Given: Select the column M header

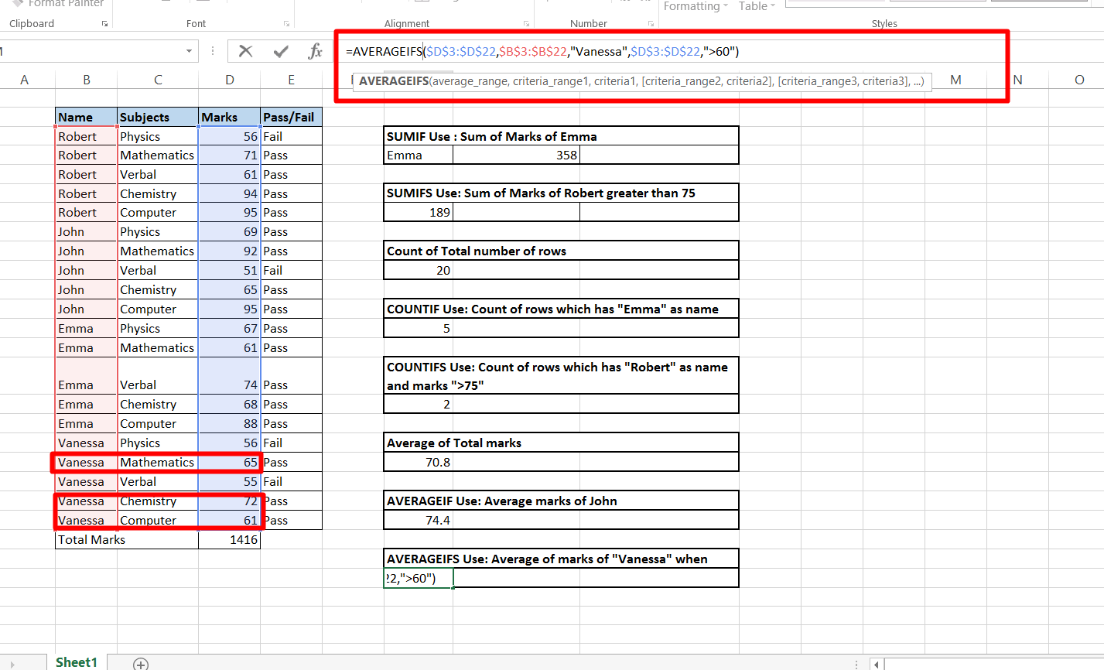Looking at the screenshot, I should coord(955,80).
